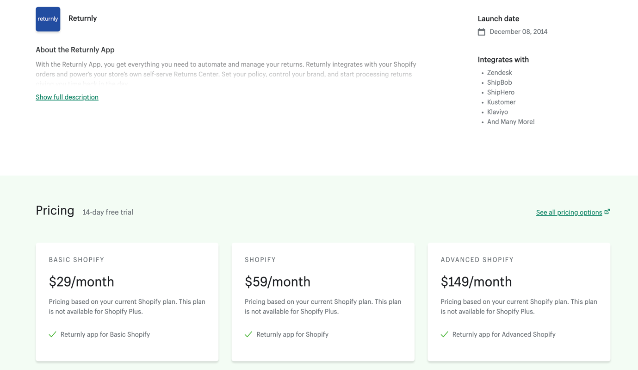Click the checkmark for Returnly app for Basic Shopify
This screenshot has height=370, width=638.
pos(53,334)
